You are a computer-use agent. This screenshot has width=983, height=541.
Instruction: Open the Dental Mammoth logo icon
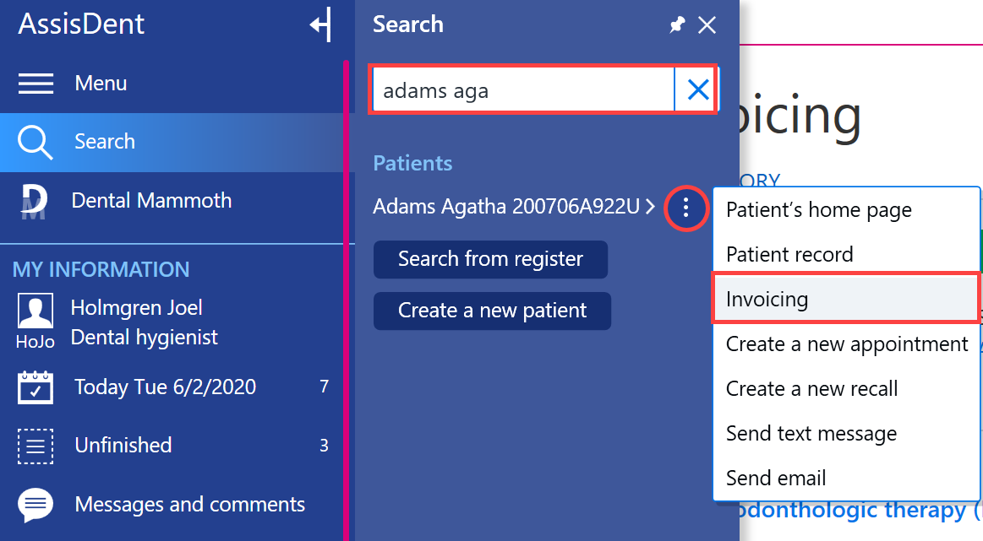click(x=34, y=202)
